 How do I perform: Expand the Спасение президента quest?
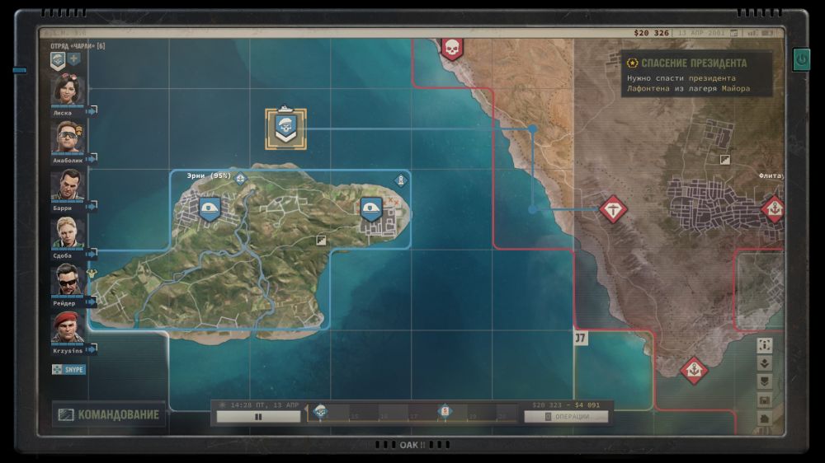click(x=696, y=63)
